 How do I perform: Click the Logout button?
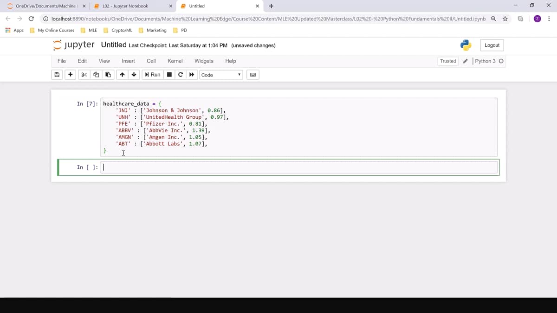[x=492, y=45]
